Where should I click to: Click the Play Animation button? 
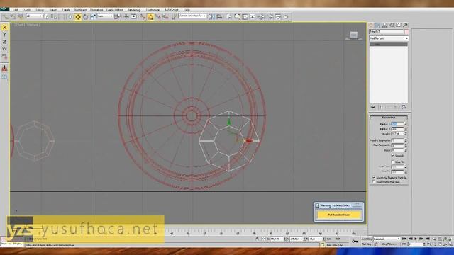click(x=416, y=239)
